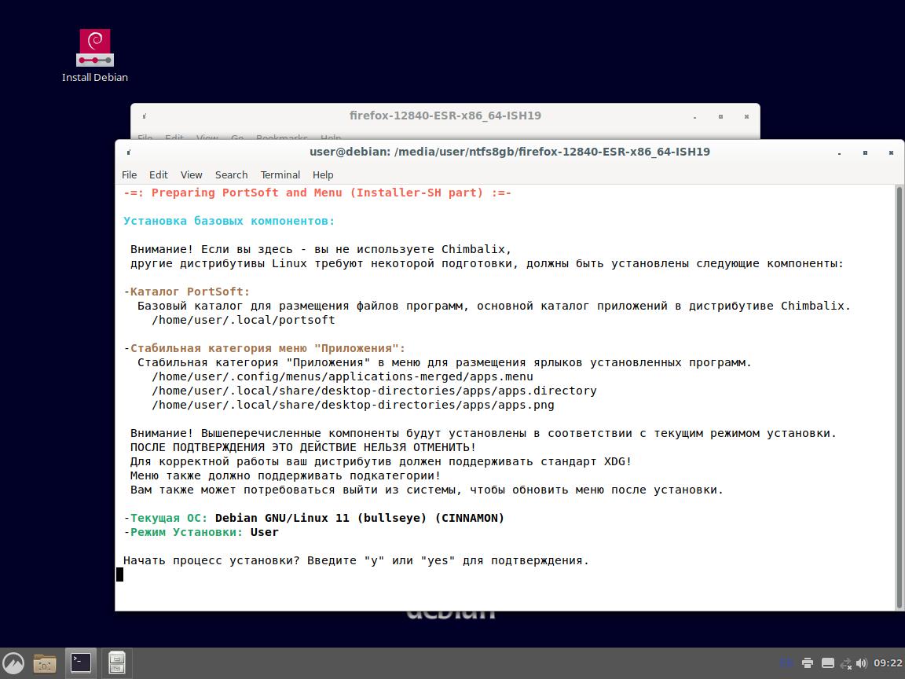Image resolution: width=905 pixels, height=679 pixels.
Task: Click the line starting 'Базовый каталог для размещения'
Action: click(494, 306)
